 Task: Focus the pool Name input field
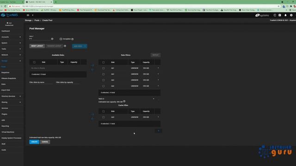pos(40,39)
